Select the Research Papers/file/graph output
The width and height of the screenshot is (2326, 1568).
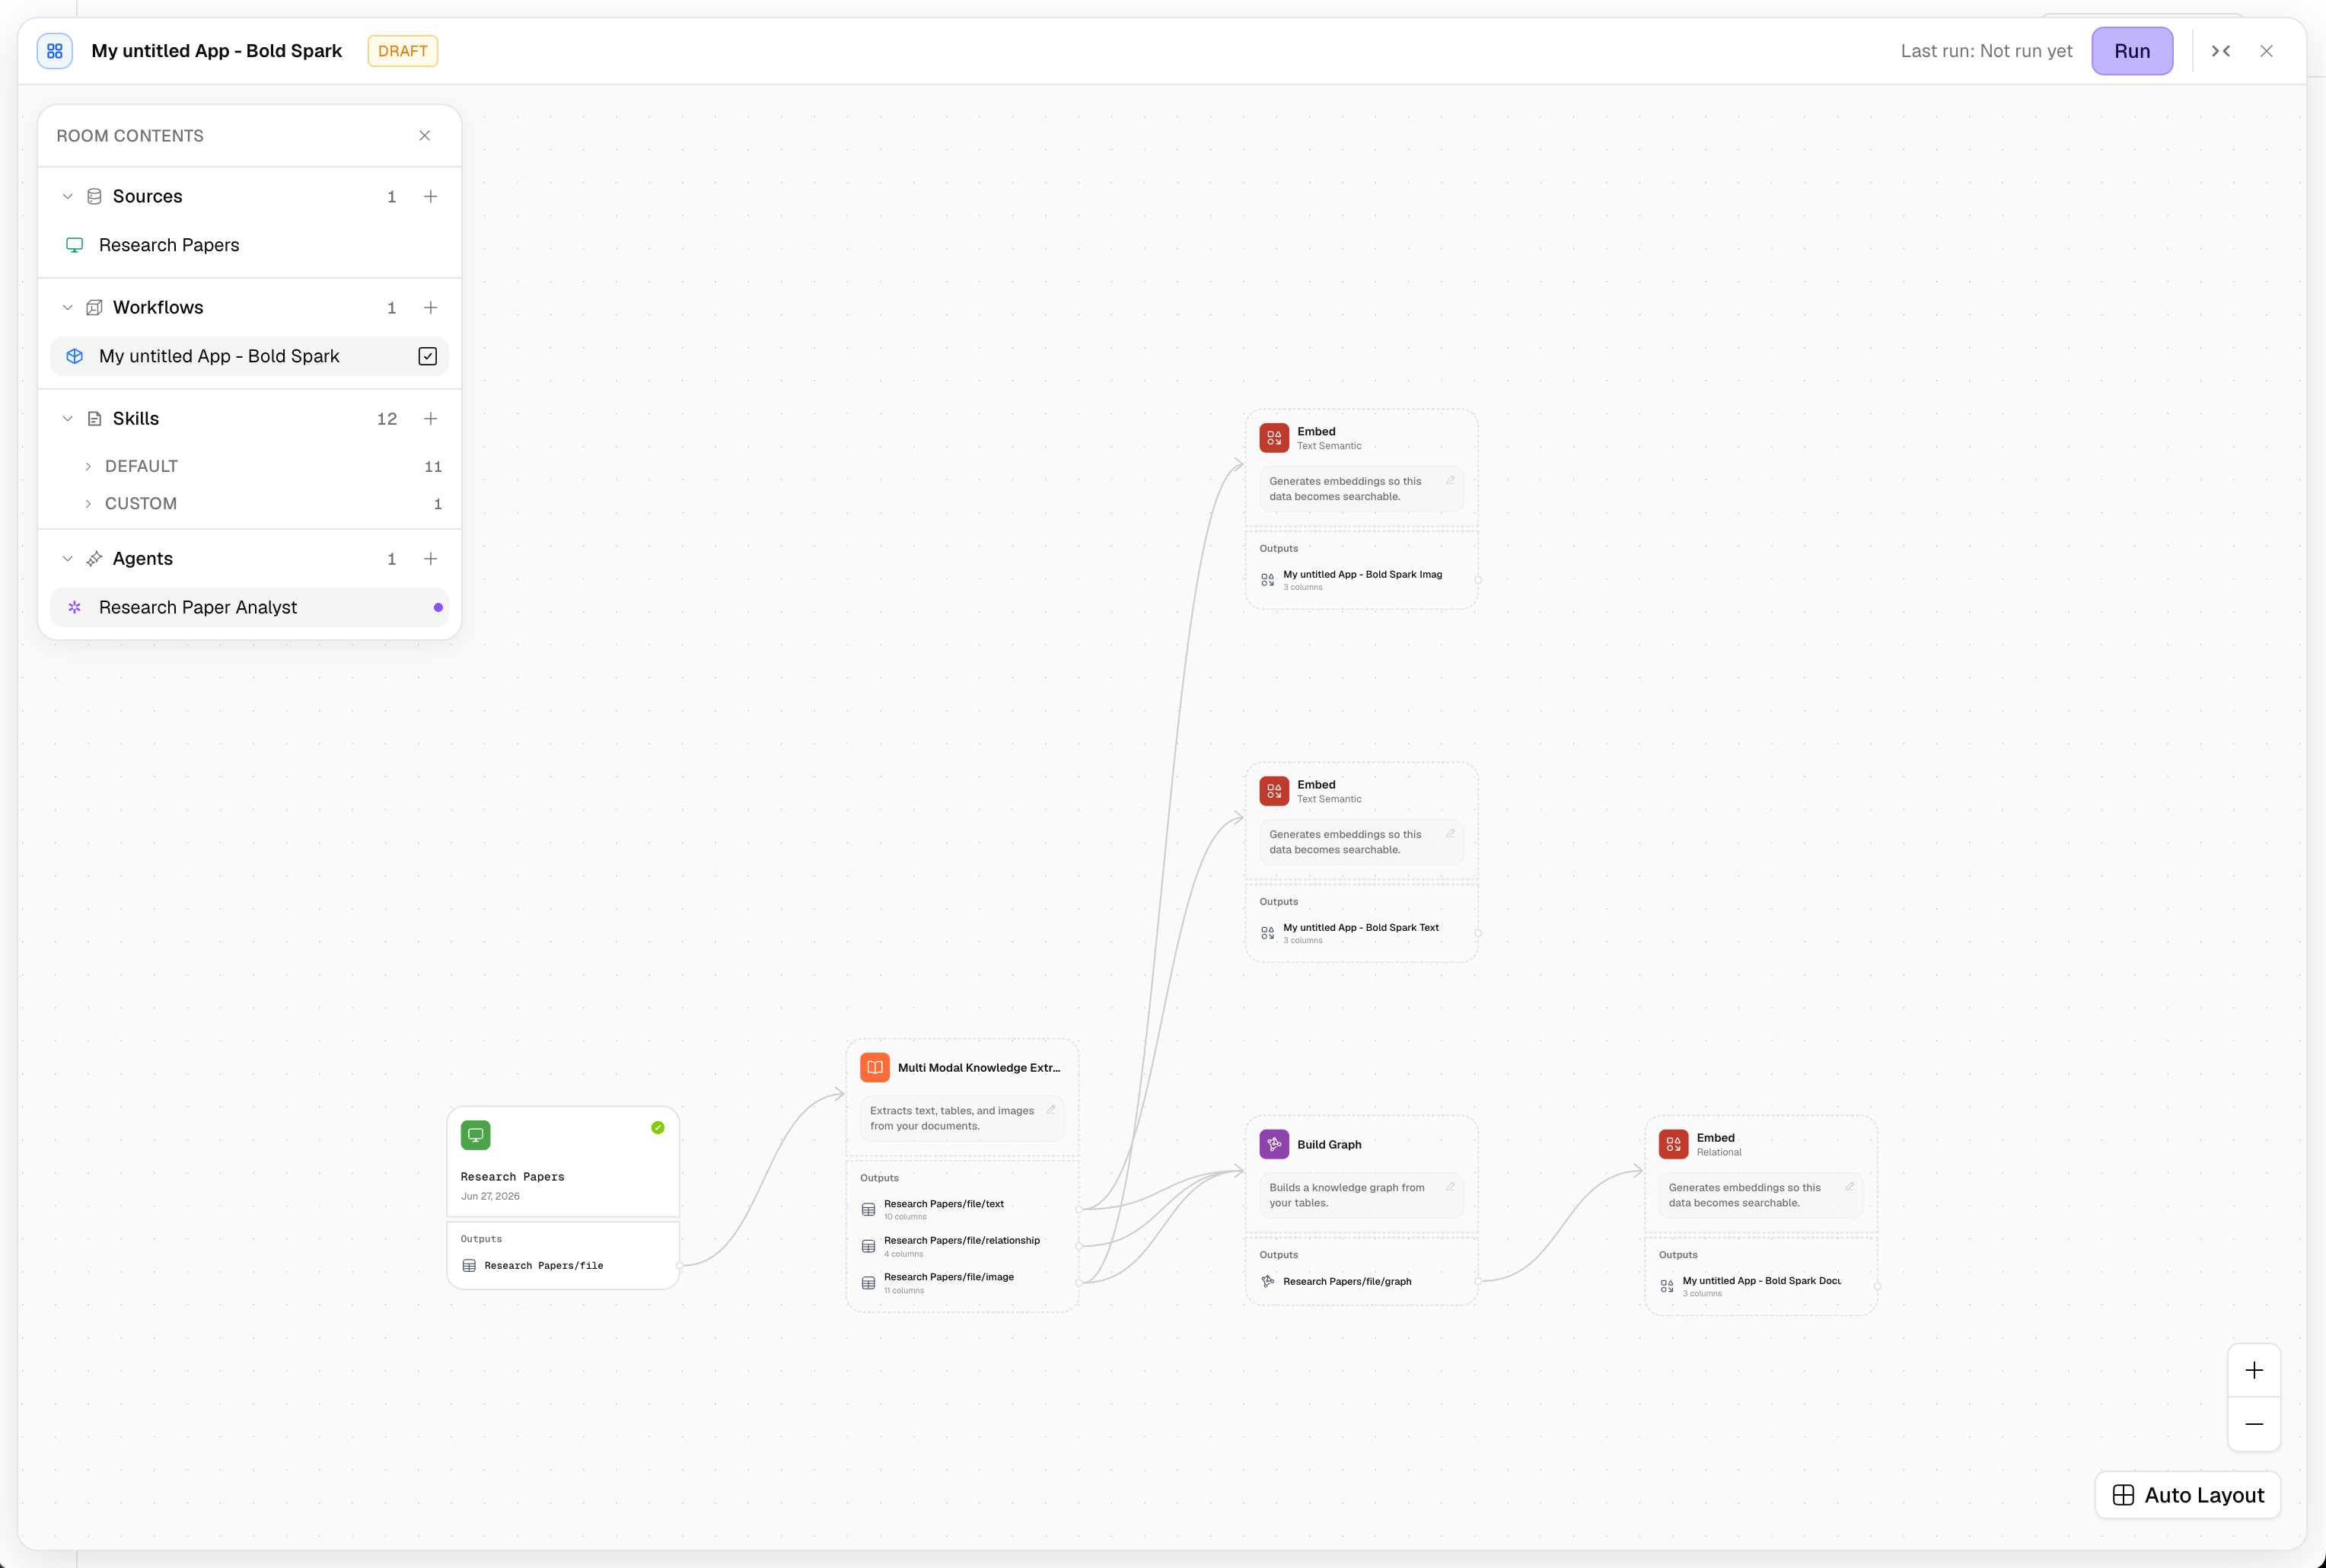click(x=1362, y=1282)
